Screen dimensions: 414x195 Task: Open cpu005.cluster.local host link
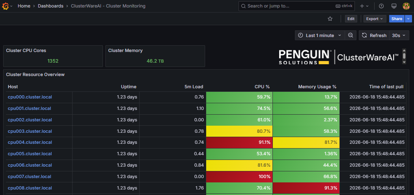coord(30,154)
